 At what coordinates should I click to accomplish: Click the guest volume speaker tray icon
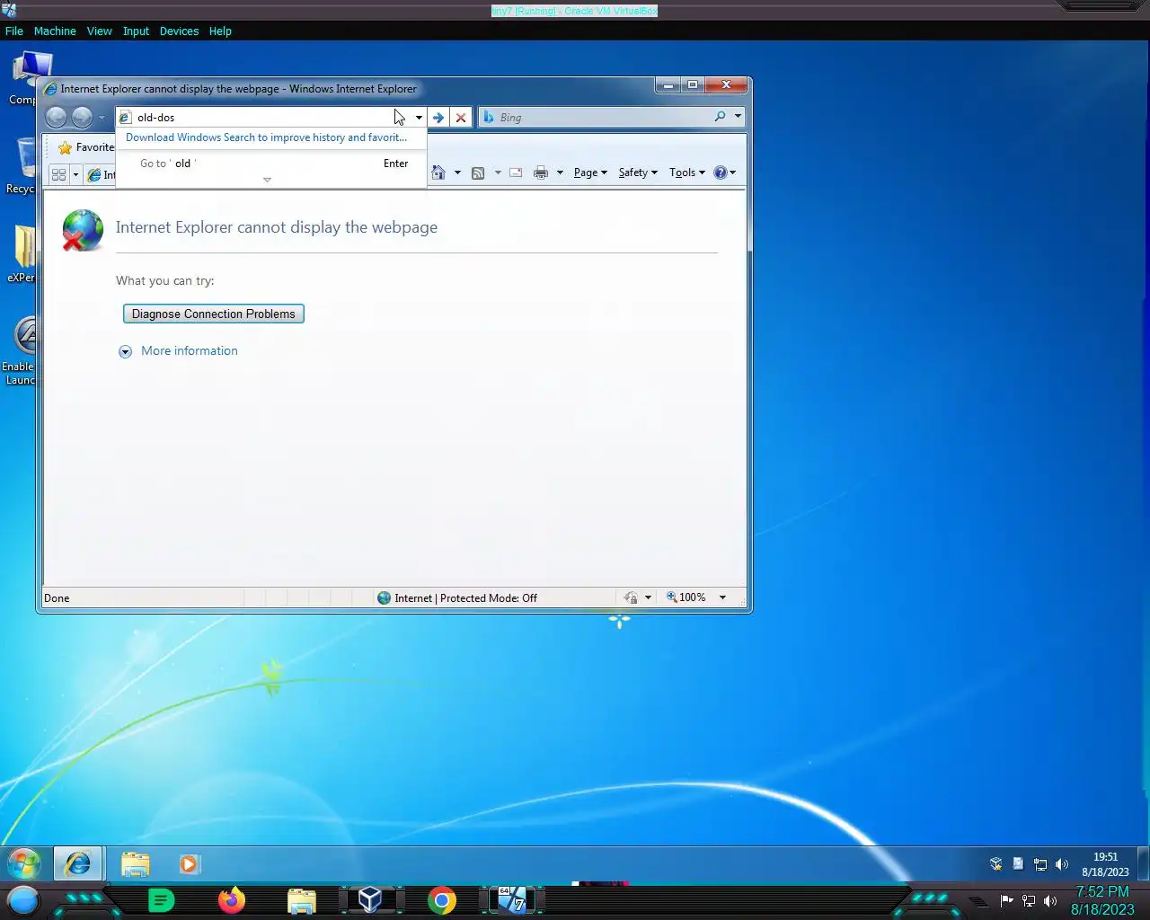(x=1062, y=864)
